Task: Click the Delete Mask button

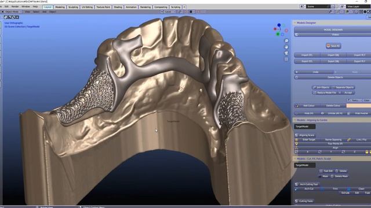Action: click(339, 176)
